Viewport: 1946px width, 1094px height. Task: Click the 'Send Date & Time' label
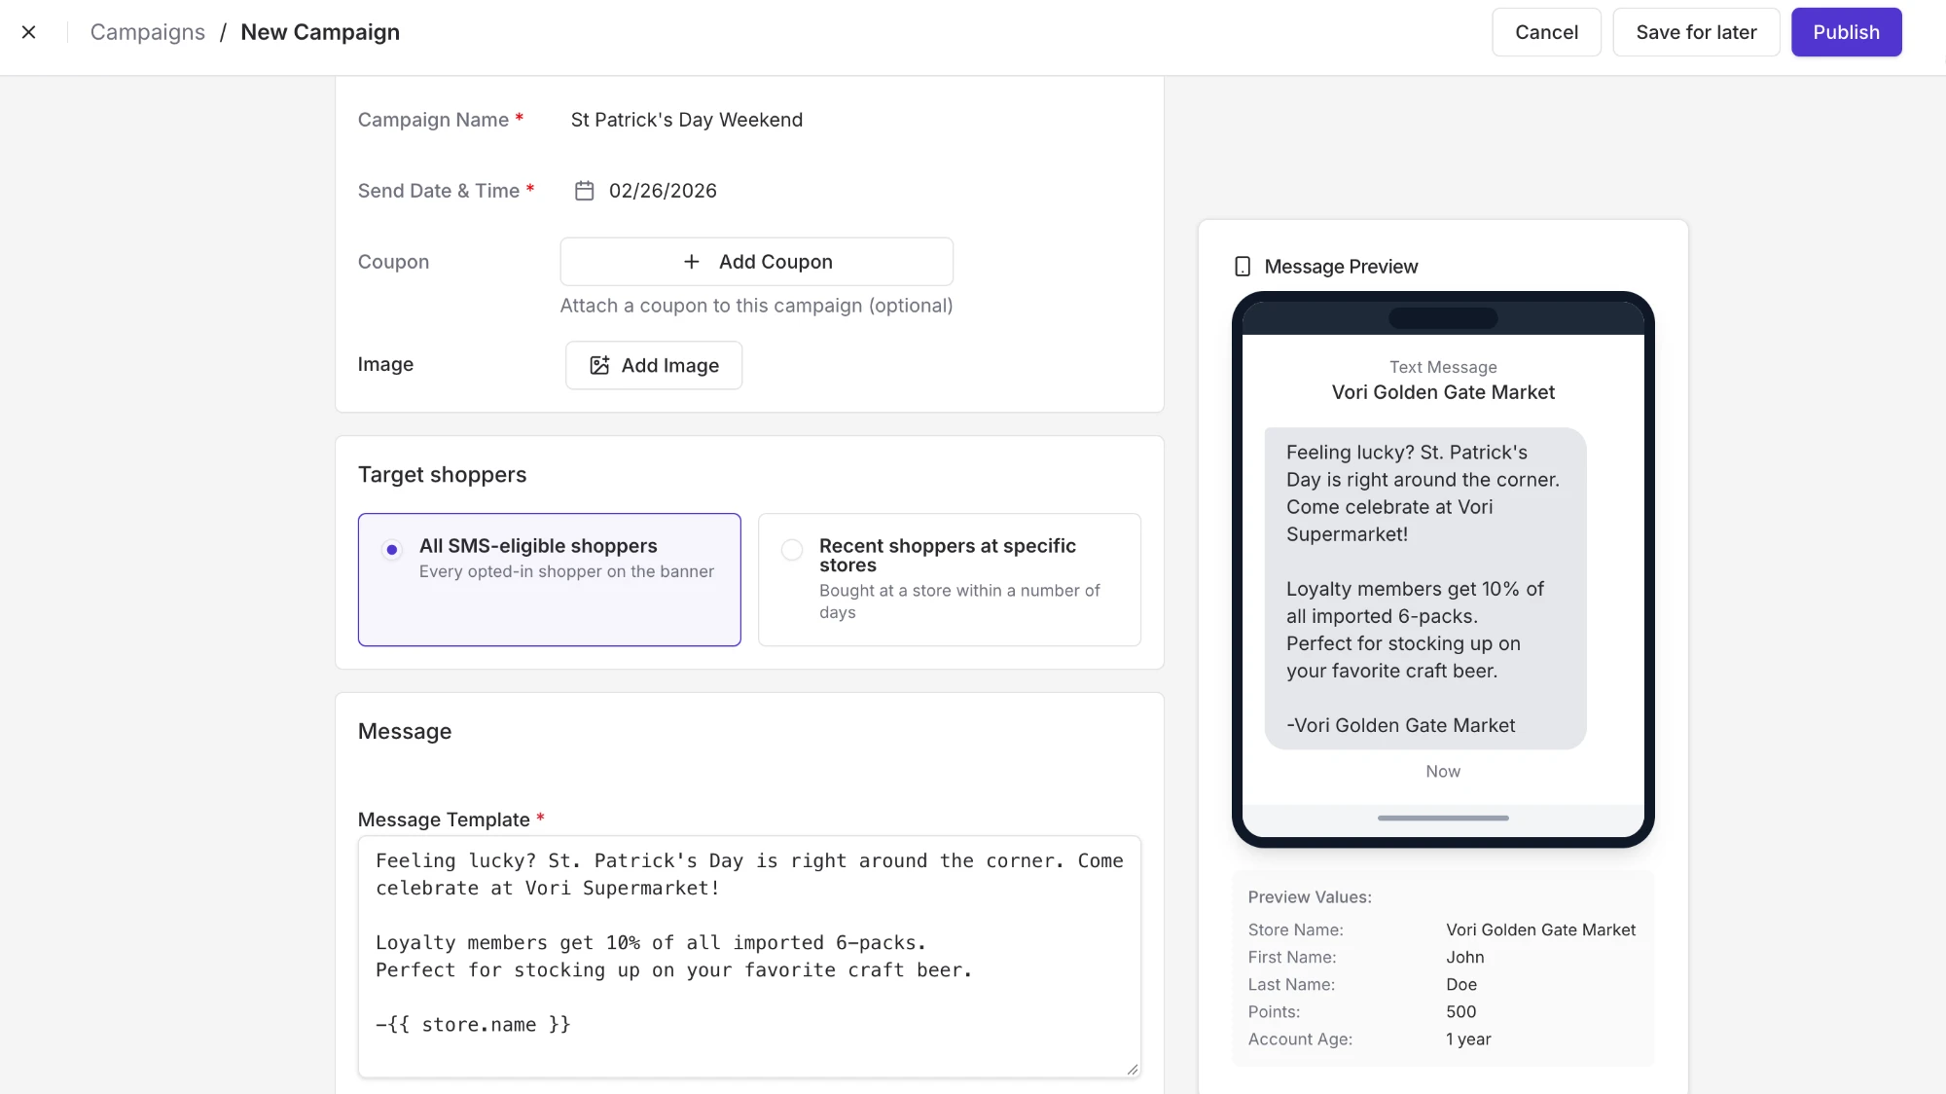tap(439, 191)
